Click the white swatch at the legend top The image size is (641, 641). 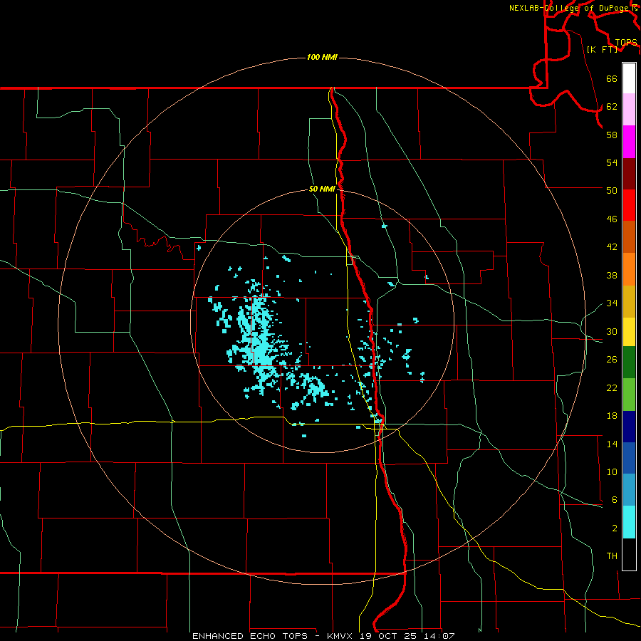pos(629,78)
